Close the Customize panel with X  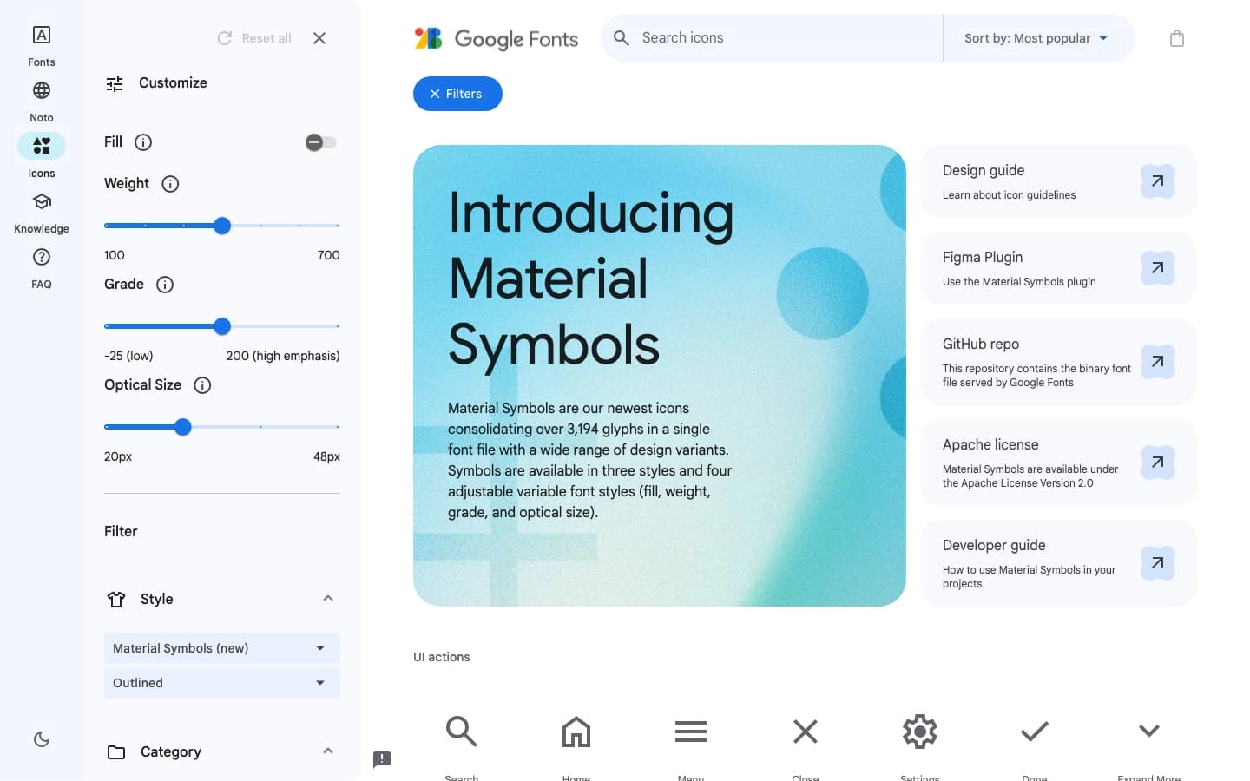(x=319, y=38)
